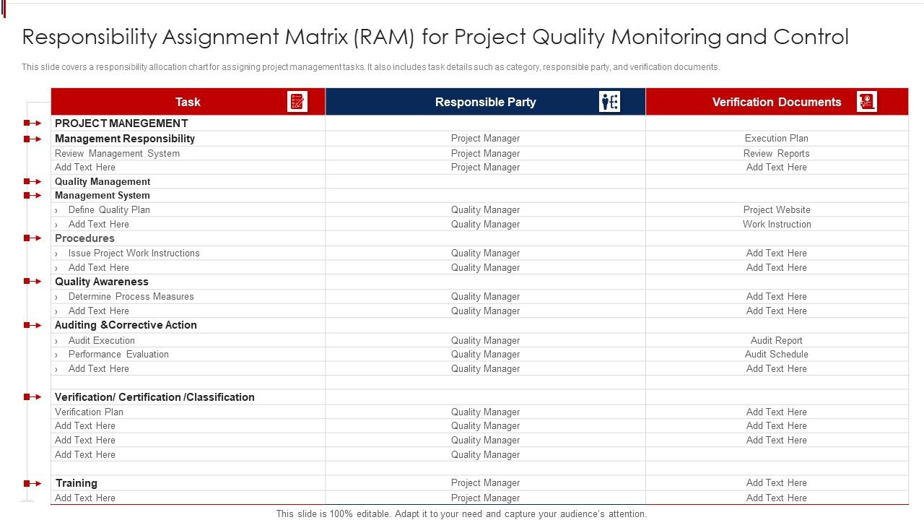The image size is (924, 520).
Task: Select Quality Manager in Issue Project Work Instructions row
Action: [x=485, y=253]
